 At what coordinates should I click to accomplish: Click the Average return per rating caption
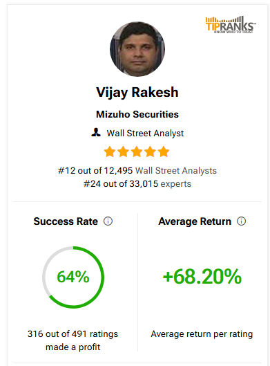202,334
